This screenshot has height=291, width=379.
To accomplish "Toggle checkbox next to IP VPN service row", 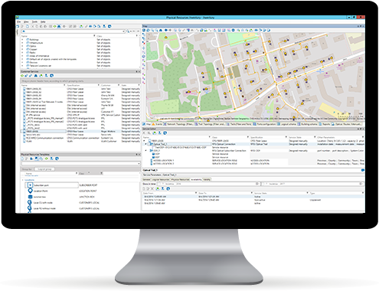I will click(24, 115).
